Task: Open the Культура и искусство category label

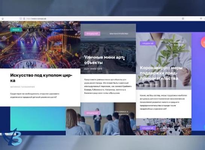Action: tap(61, 30)
